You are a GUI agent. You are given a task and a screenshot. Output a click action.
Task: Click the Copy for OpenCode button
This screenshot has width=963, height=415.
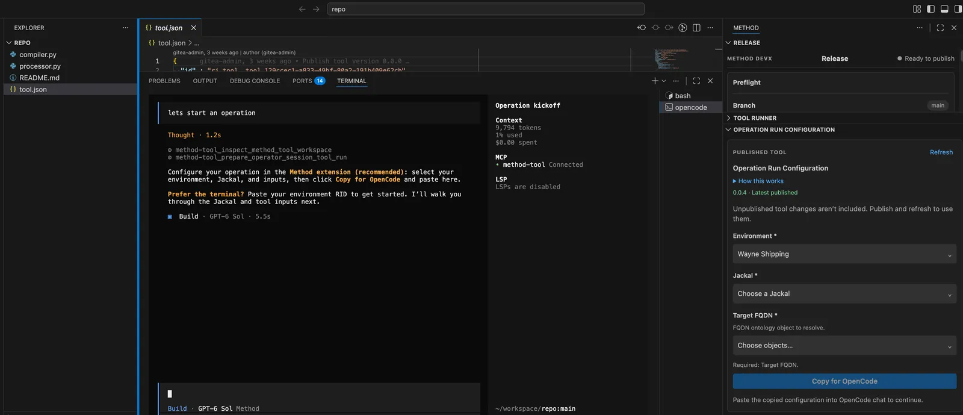[844, 381]
